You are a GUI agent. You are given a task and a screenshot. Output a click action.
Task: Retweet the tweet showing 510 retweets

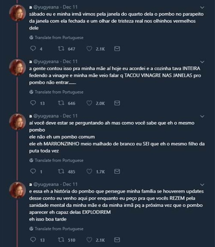tap(61, 240)
